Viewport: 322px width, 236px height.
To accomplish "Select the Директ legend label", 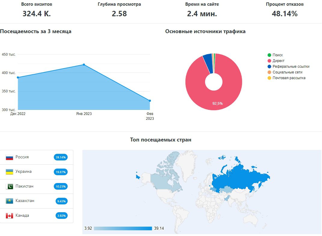I will coord(278,61).
